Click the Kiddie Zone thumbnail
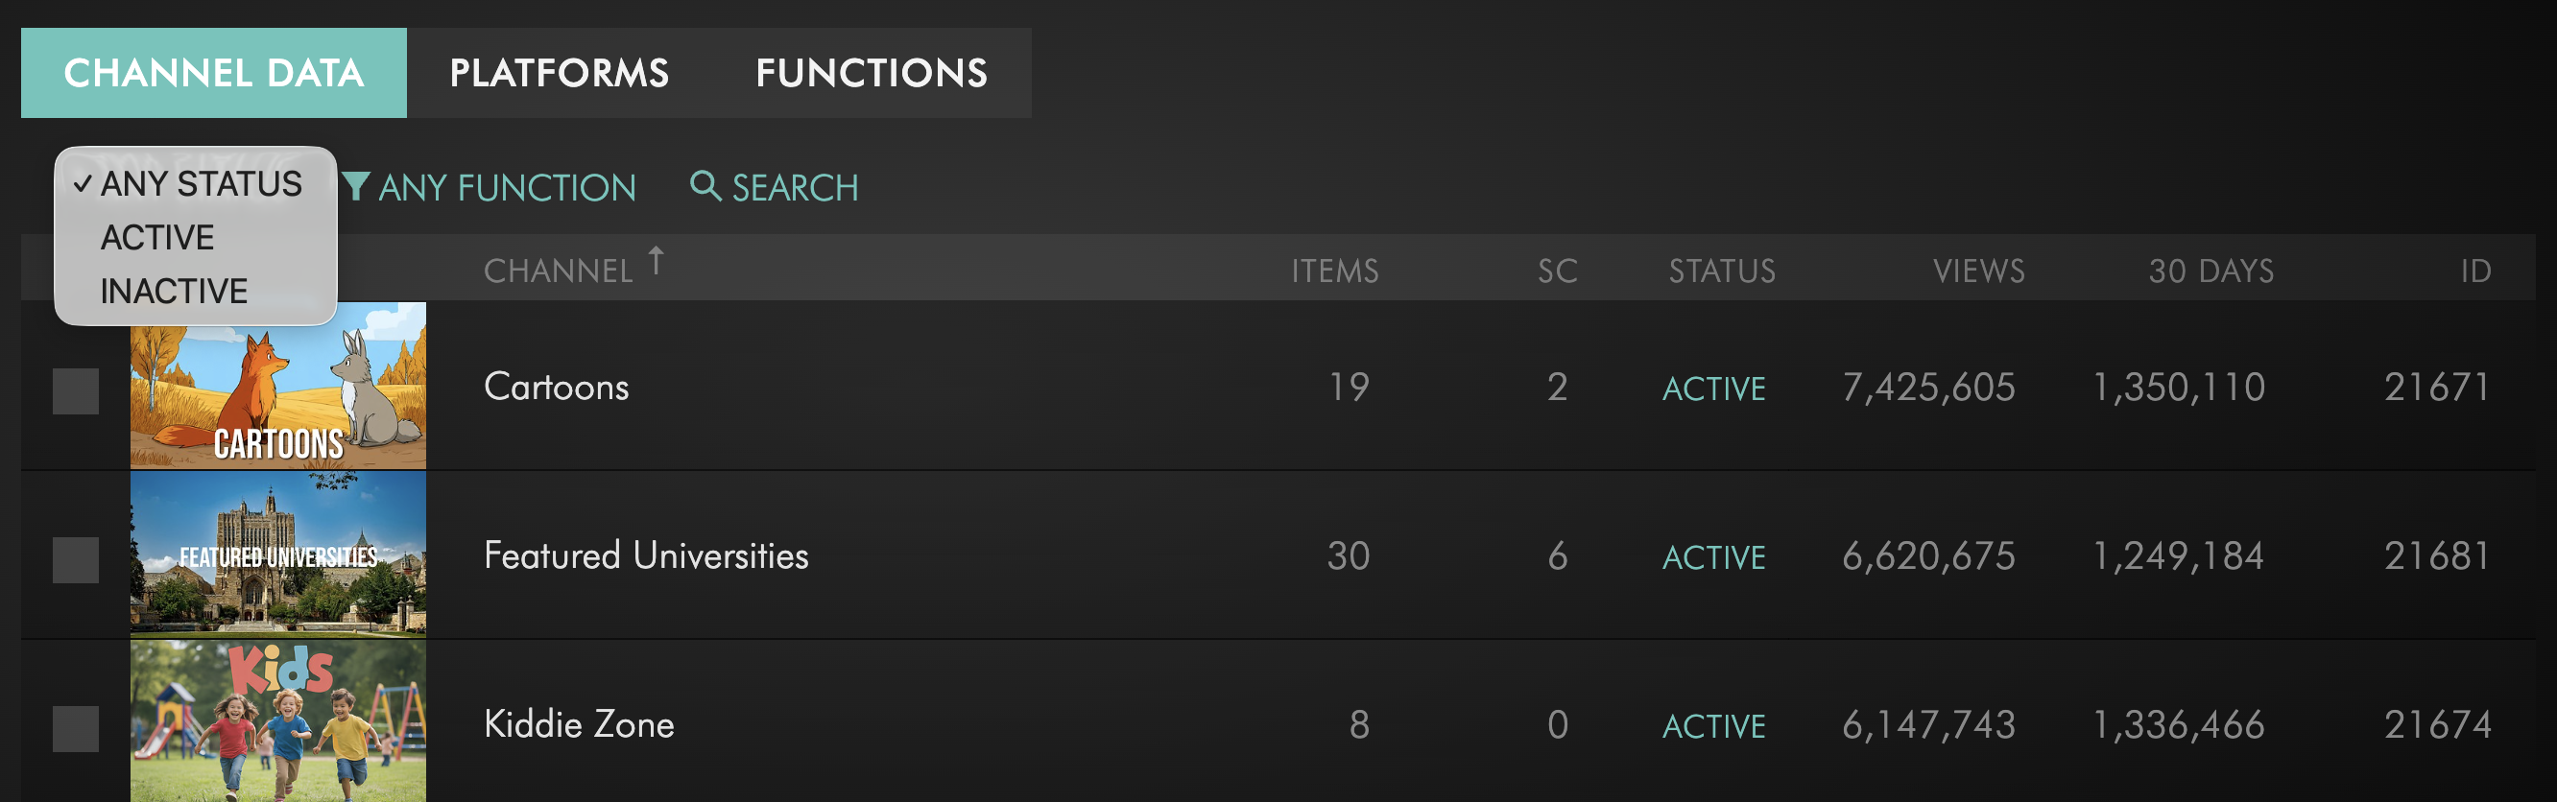 (x=279, y=721)
